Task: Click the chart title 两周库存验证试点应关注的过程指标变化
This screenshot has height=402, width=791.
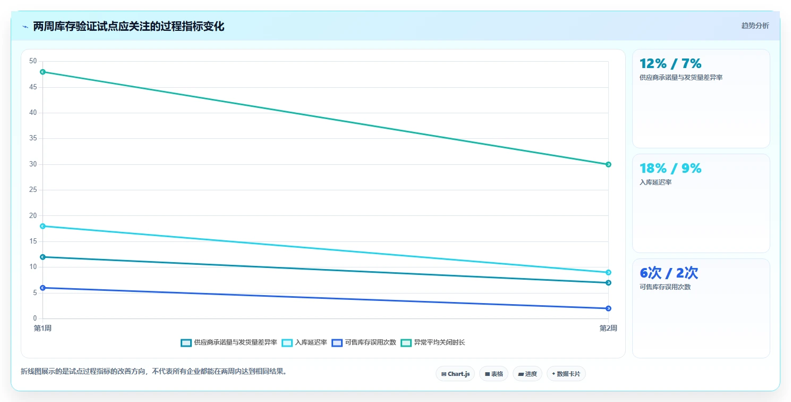Action: click(129, 27)
